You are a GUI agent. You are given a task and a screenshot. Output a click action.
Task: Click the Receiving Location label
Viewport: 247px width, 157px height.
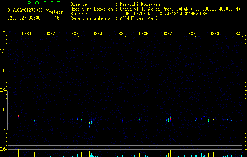point(91,9)
